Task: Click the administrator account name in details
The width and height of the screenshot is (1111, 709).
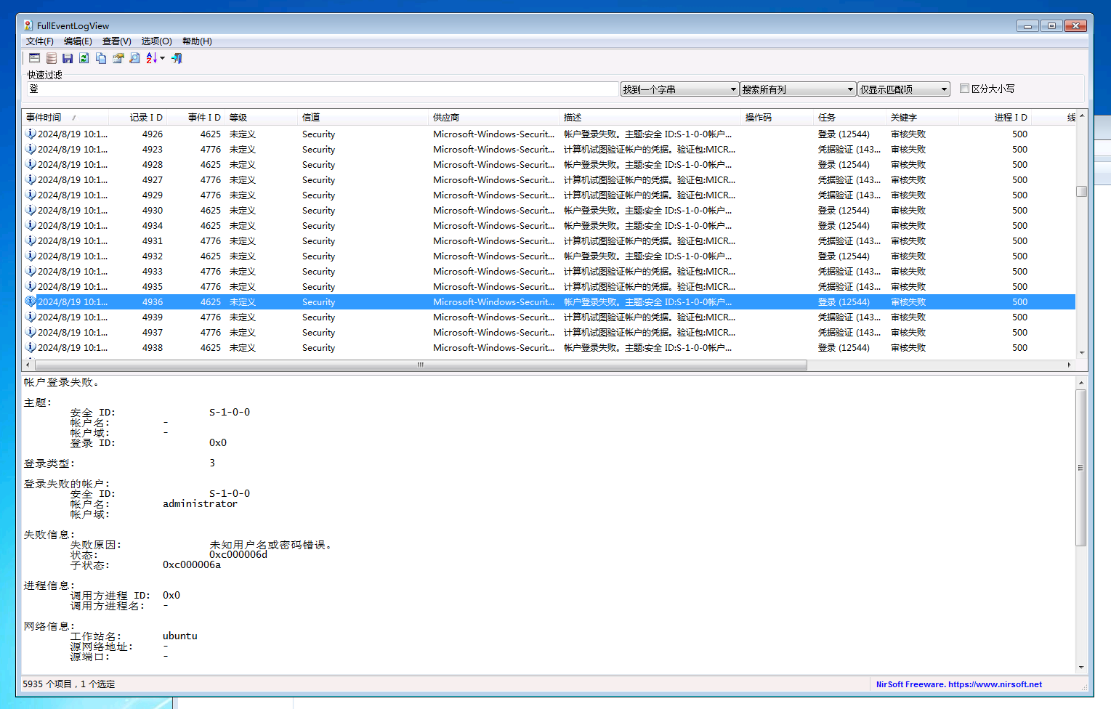Action: [200, 503]
